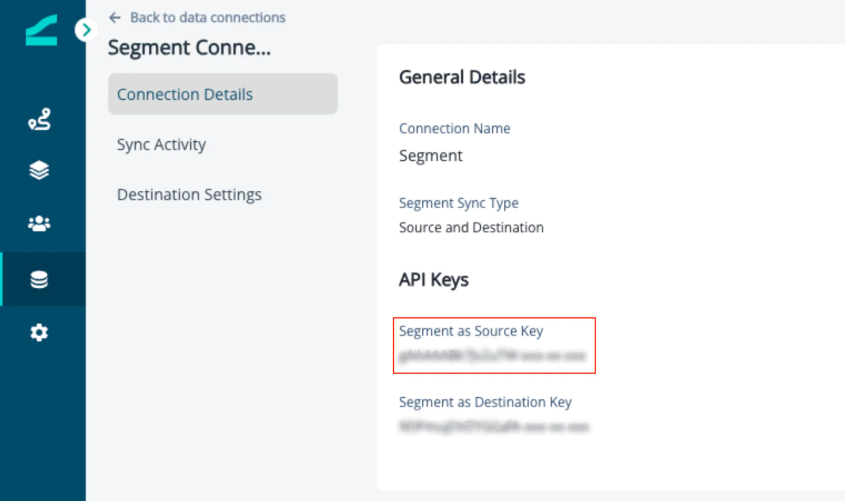845x501 pixels.
Task: Follow the Back to data connections link
Action: point(208,17)
